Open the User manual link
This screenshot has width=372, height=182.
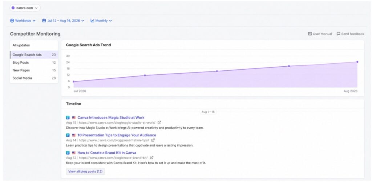tap(320, 34)
